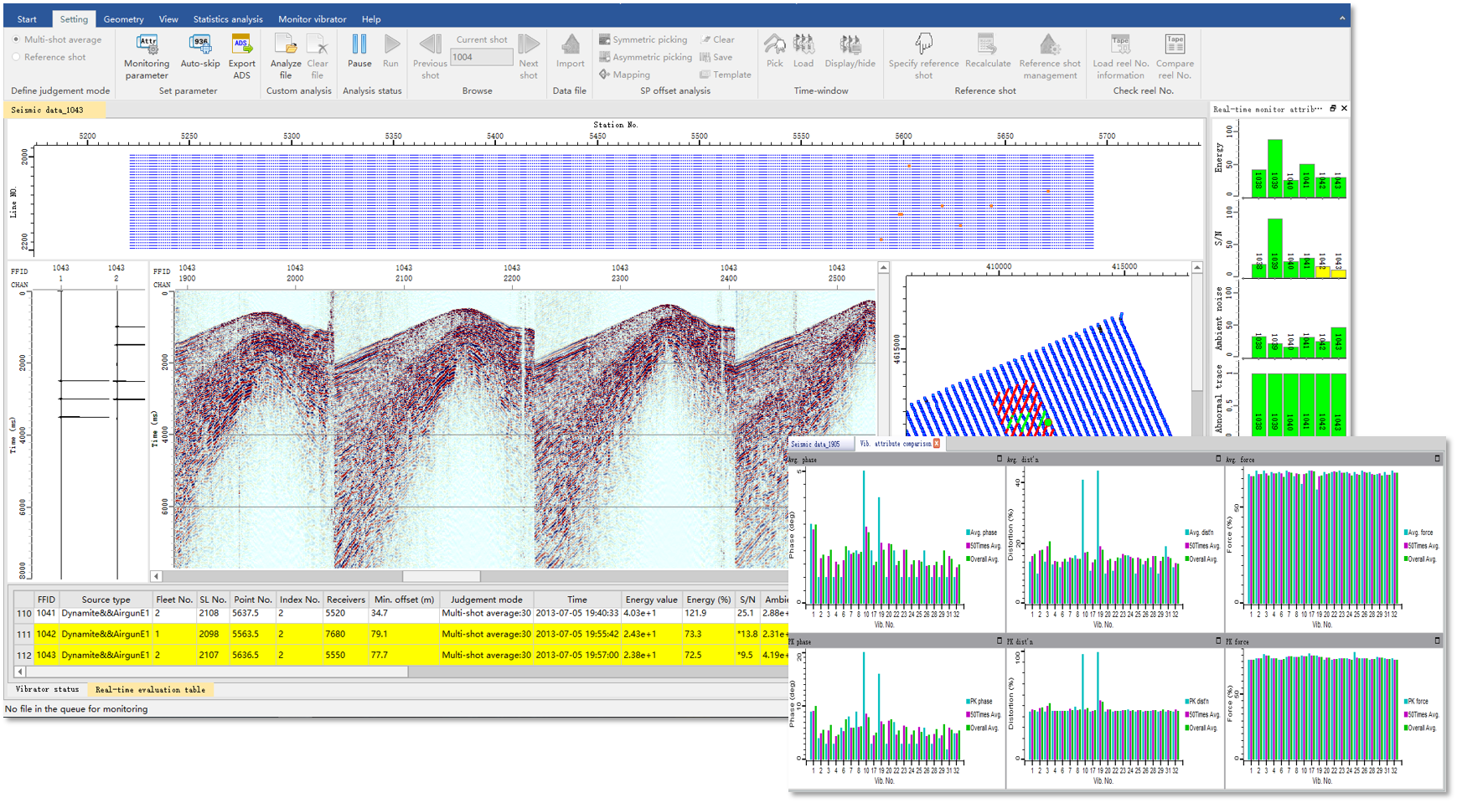Screen dimensions: 1457x803
Task: Collapse the ribbon with top-right chevron
Action: [1342, 18]
